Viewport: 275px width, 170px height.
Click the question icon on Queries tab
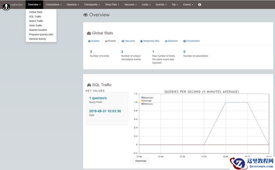click(x=89, y=41)
